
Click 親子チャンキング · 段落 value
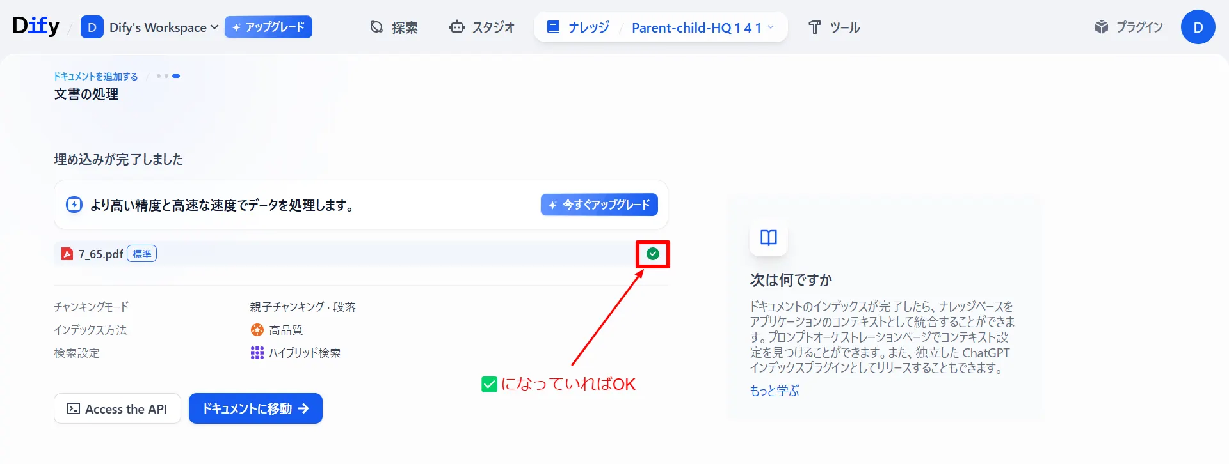tap(303, 307)
